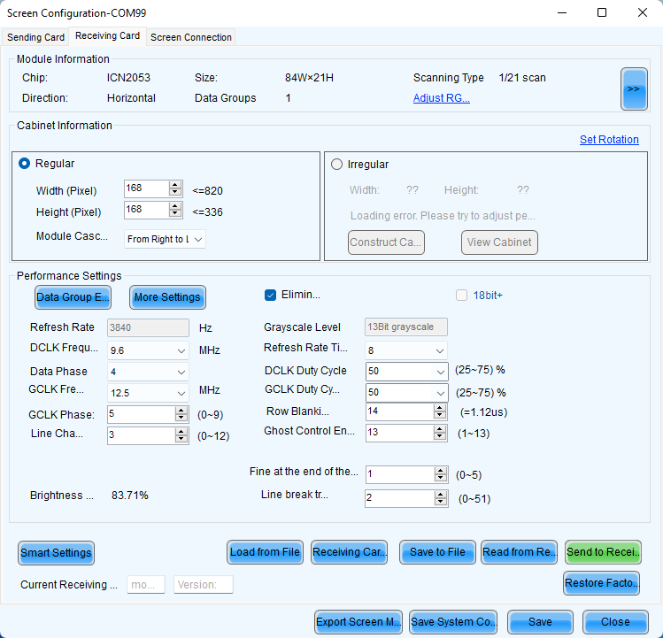This screenshot has width=663, height=638.
Task: Click the double-arrow expand module info button
Action: [x=634, y=88]
